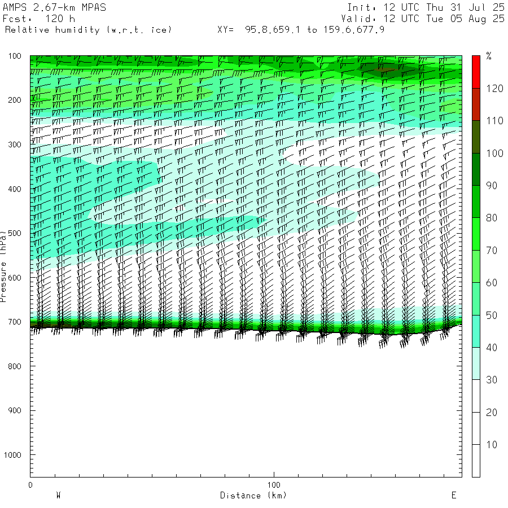Click the light green colorbar segment between 60 and 70
Image resolution: width=508 pixels, height=508 pixels.
click(476, 266)
